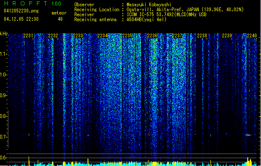Click the 2231 time marker
Screen dimensions: 261x166
pyautogui.click(x=28, y=36)
